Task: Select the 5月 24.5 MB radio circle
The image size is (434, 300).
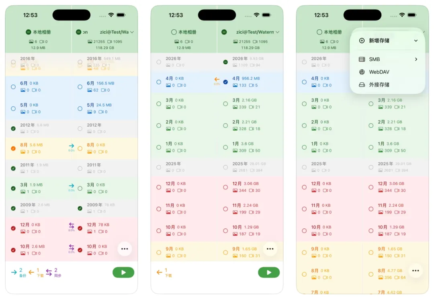Action: click(x=80, y=109)
